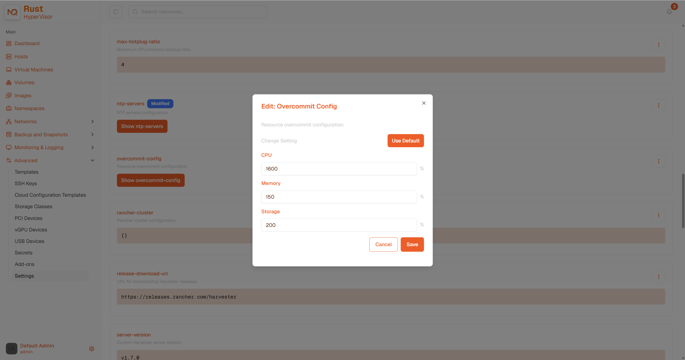685x360 pixels.
Task: Click the Search resources field
Action: tap(197, 12)
